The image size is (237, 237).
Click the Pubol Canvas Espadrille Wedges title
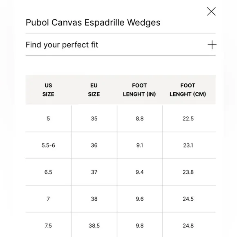pyautogui.click(x=93, y=22)
